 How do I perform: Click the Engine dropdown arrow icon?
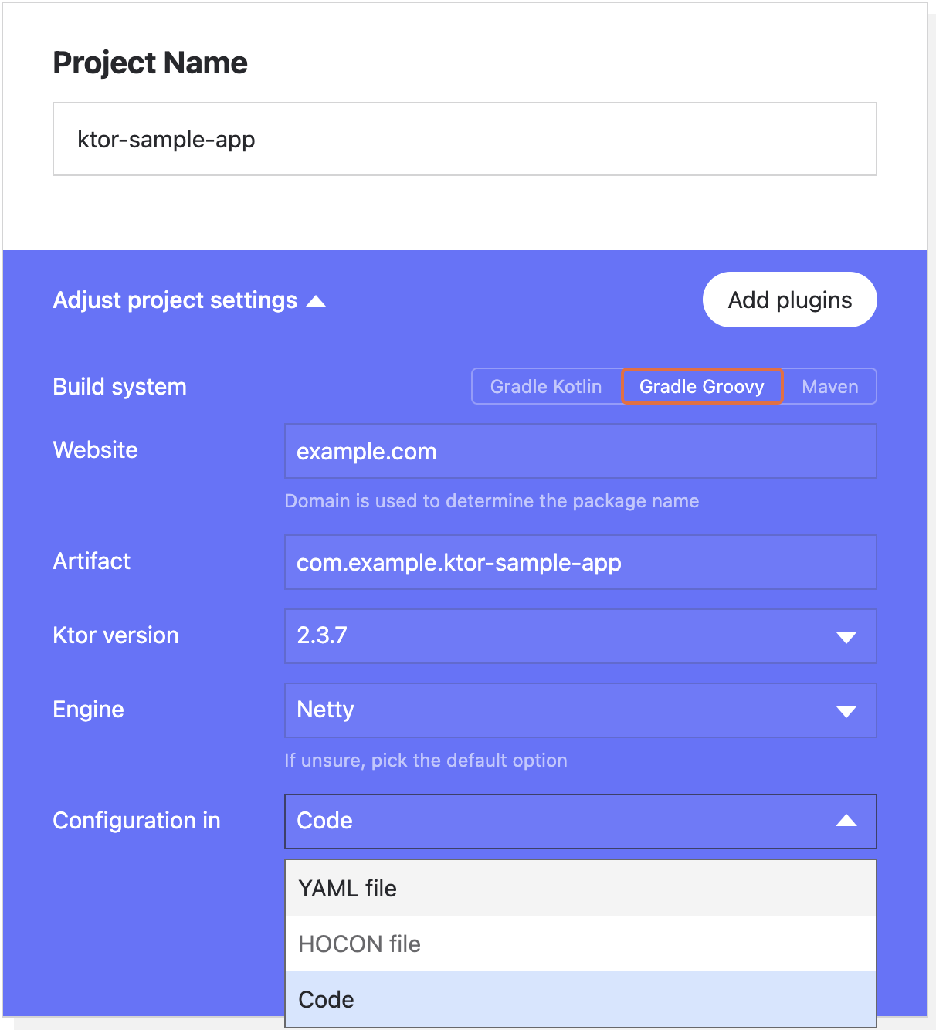point(846,711)
